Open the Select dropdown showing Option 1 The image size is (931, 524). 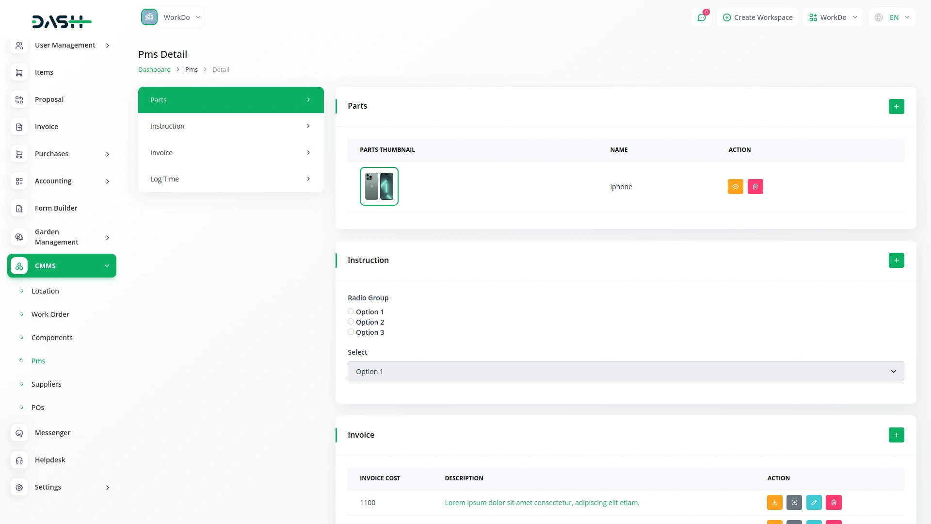coord(626,371)
